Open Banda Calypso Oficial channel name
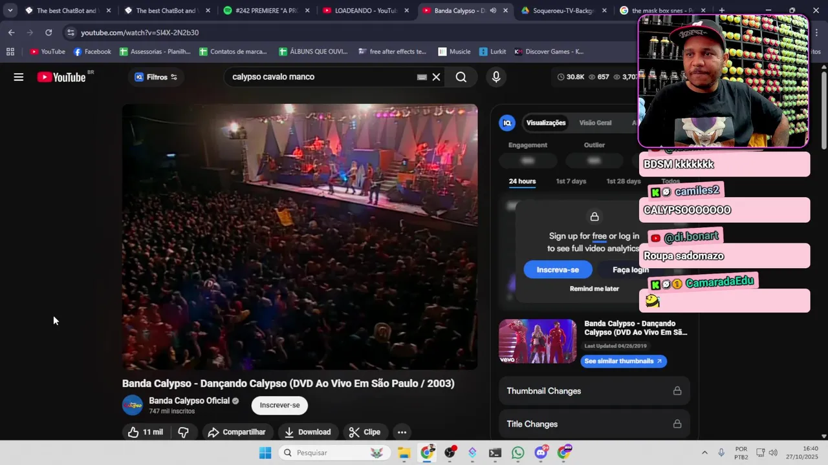The image size is (828, 465). (190, 400)
